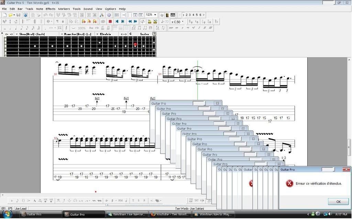The width and height of the screenshot is (352, 219).
Task: Select track 6 in track selector
Action: (200, 15)
